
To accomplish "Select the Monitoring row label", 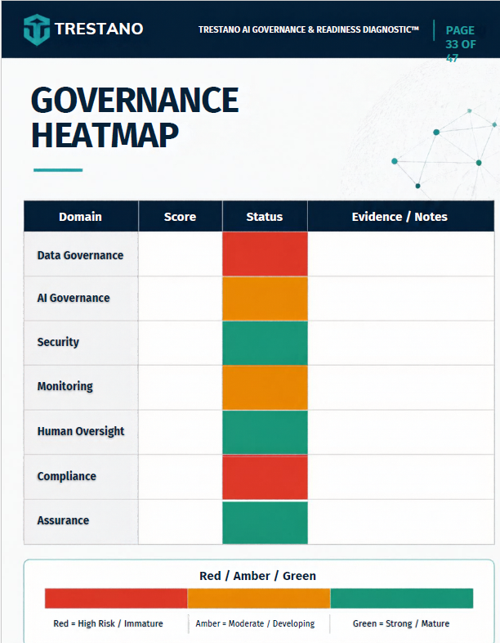I will pyautogui.click(x=65, y=386).
